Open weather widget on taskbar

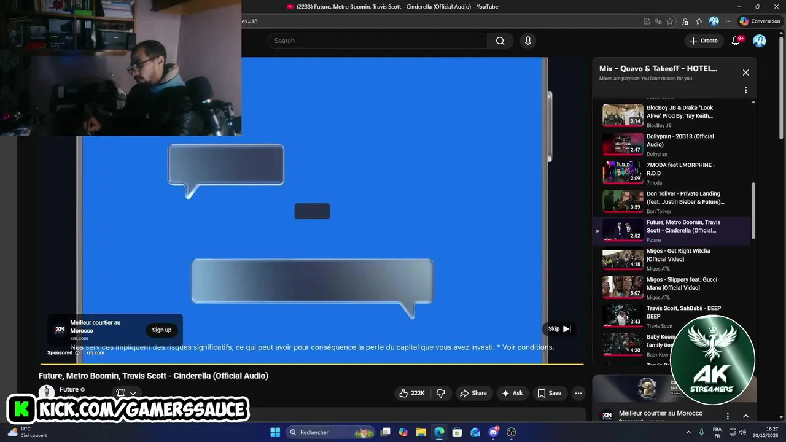point(27,432)
